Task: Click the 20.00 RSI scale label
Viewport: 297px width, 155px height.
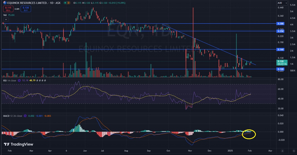Action: (280, 109)
